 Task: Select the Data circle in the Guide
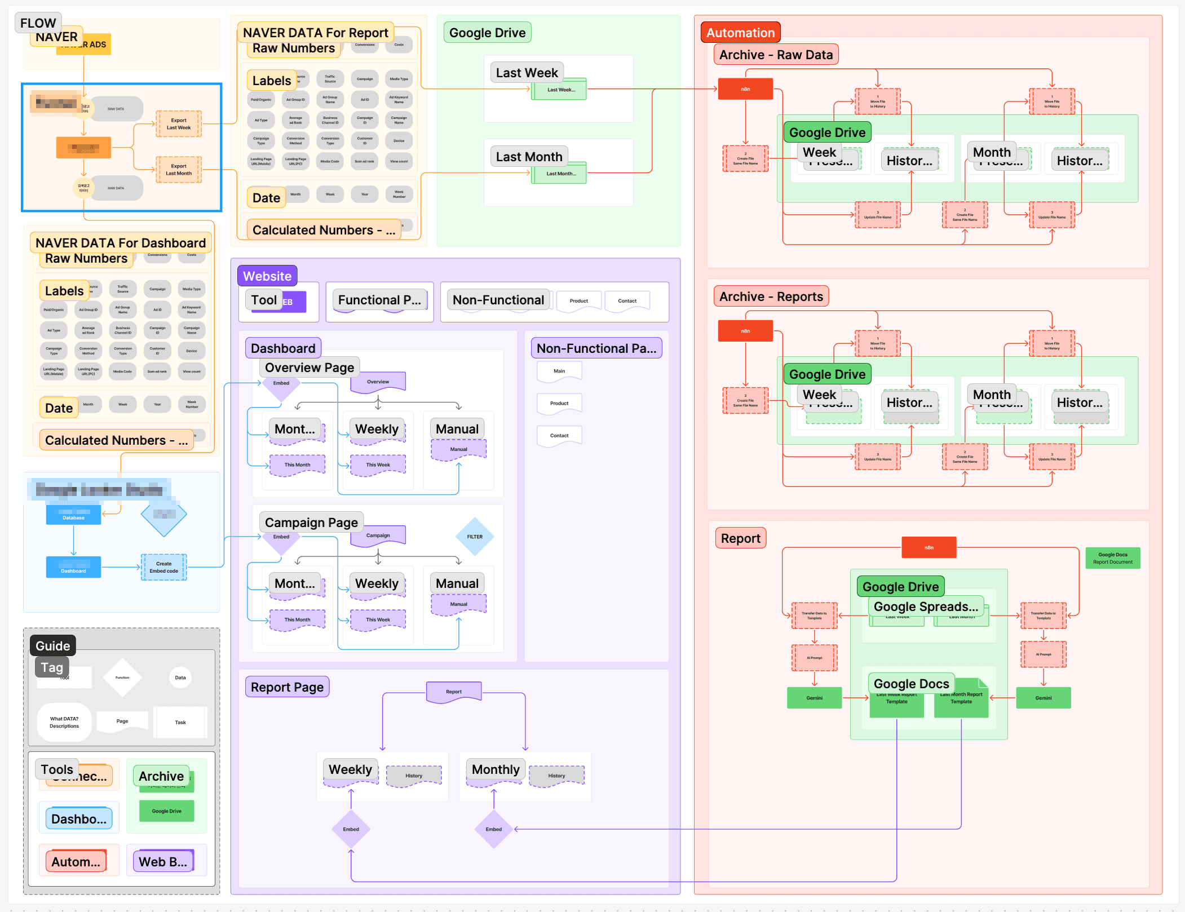180,678
